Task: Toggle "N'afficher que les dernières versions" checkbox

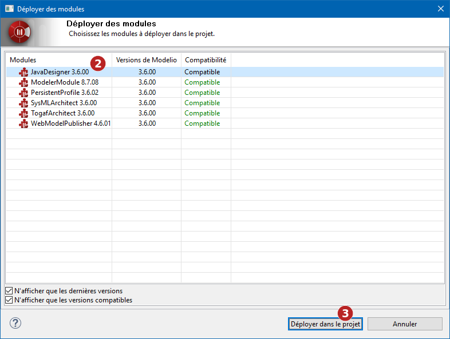Action: (x=9, y=291)
